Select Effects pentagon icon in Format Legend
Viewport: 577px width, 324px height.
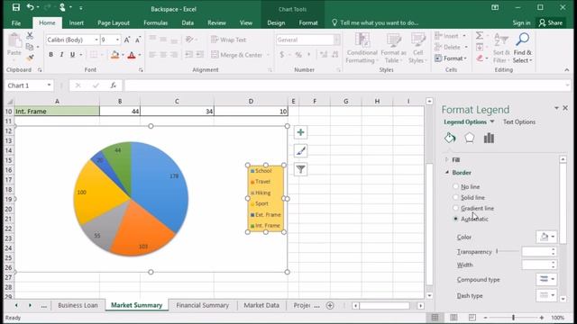tap(469, 138)
